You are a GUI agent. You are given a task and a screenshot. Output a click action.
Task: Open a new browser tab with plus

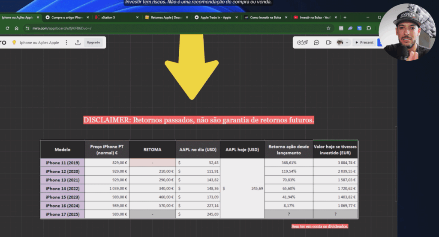(345, 18)
